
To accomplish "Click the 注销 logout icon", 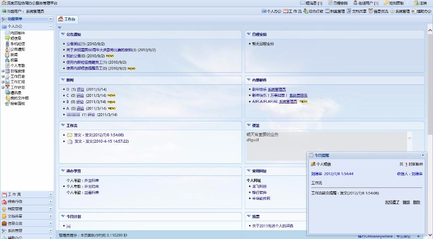I will (416, 3).
